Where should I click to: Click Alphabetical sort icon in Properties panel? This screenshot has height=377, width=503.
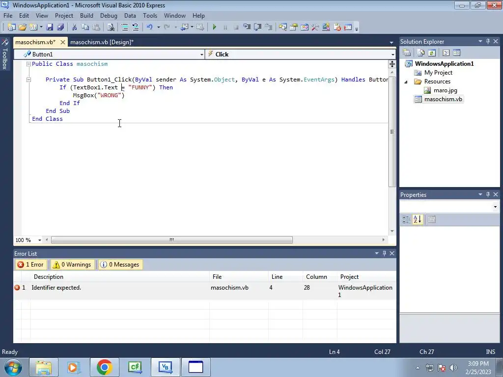click(418, 219)
